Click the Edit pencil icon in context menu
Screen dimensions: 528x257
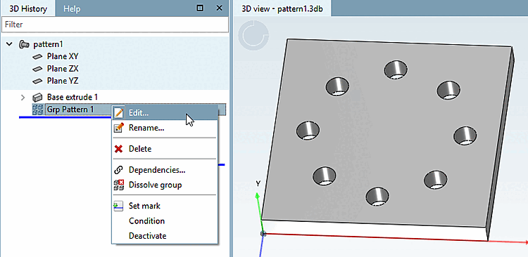tap(118, 113)
